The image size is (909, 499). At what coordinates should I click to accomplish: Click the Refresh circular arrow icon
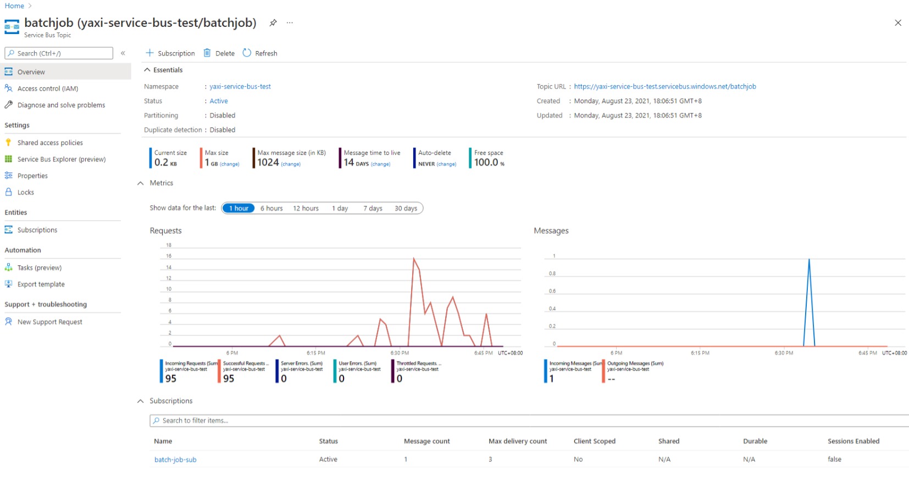click(x=247, y=53)
